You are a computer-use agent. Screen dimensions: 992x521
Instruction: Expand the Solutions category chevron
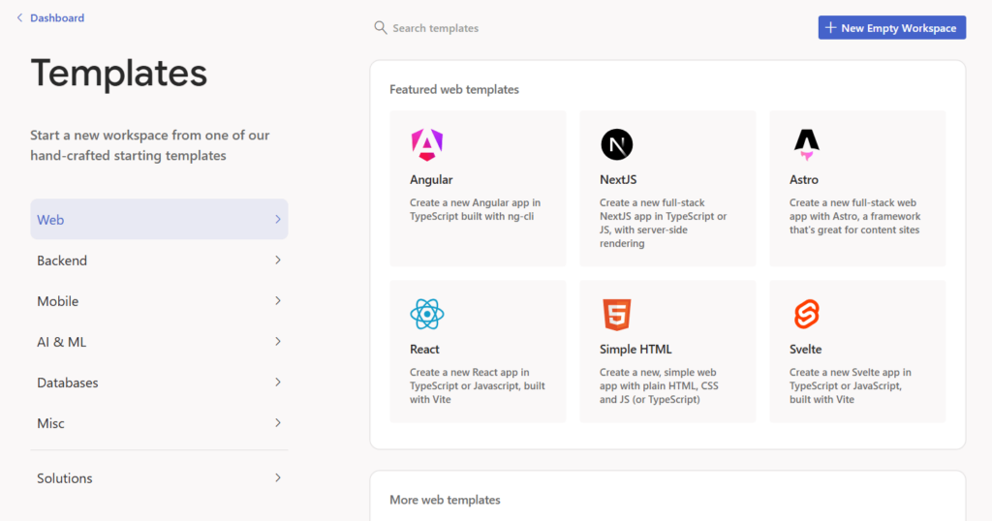[x=278, y=478]
